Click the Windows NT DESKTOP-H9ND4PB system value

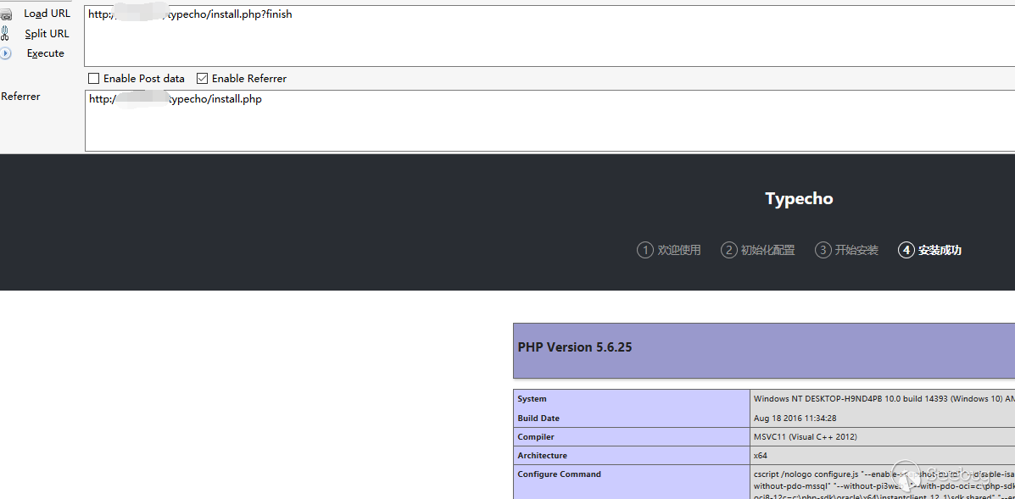[884, 399]
